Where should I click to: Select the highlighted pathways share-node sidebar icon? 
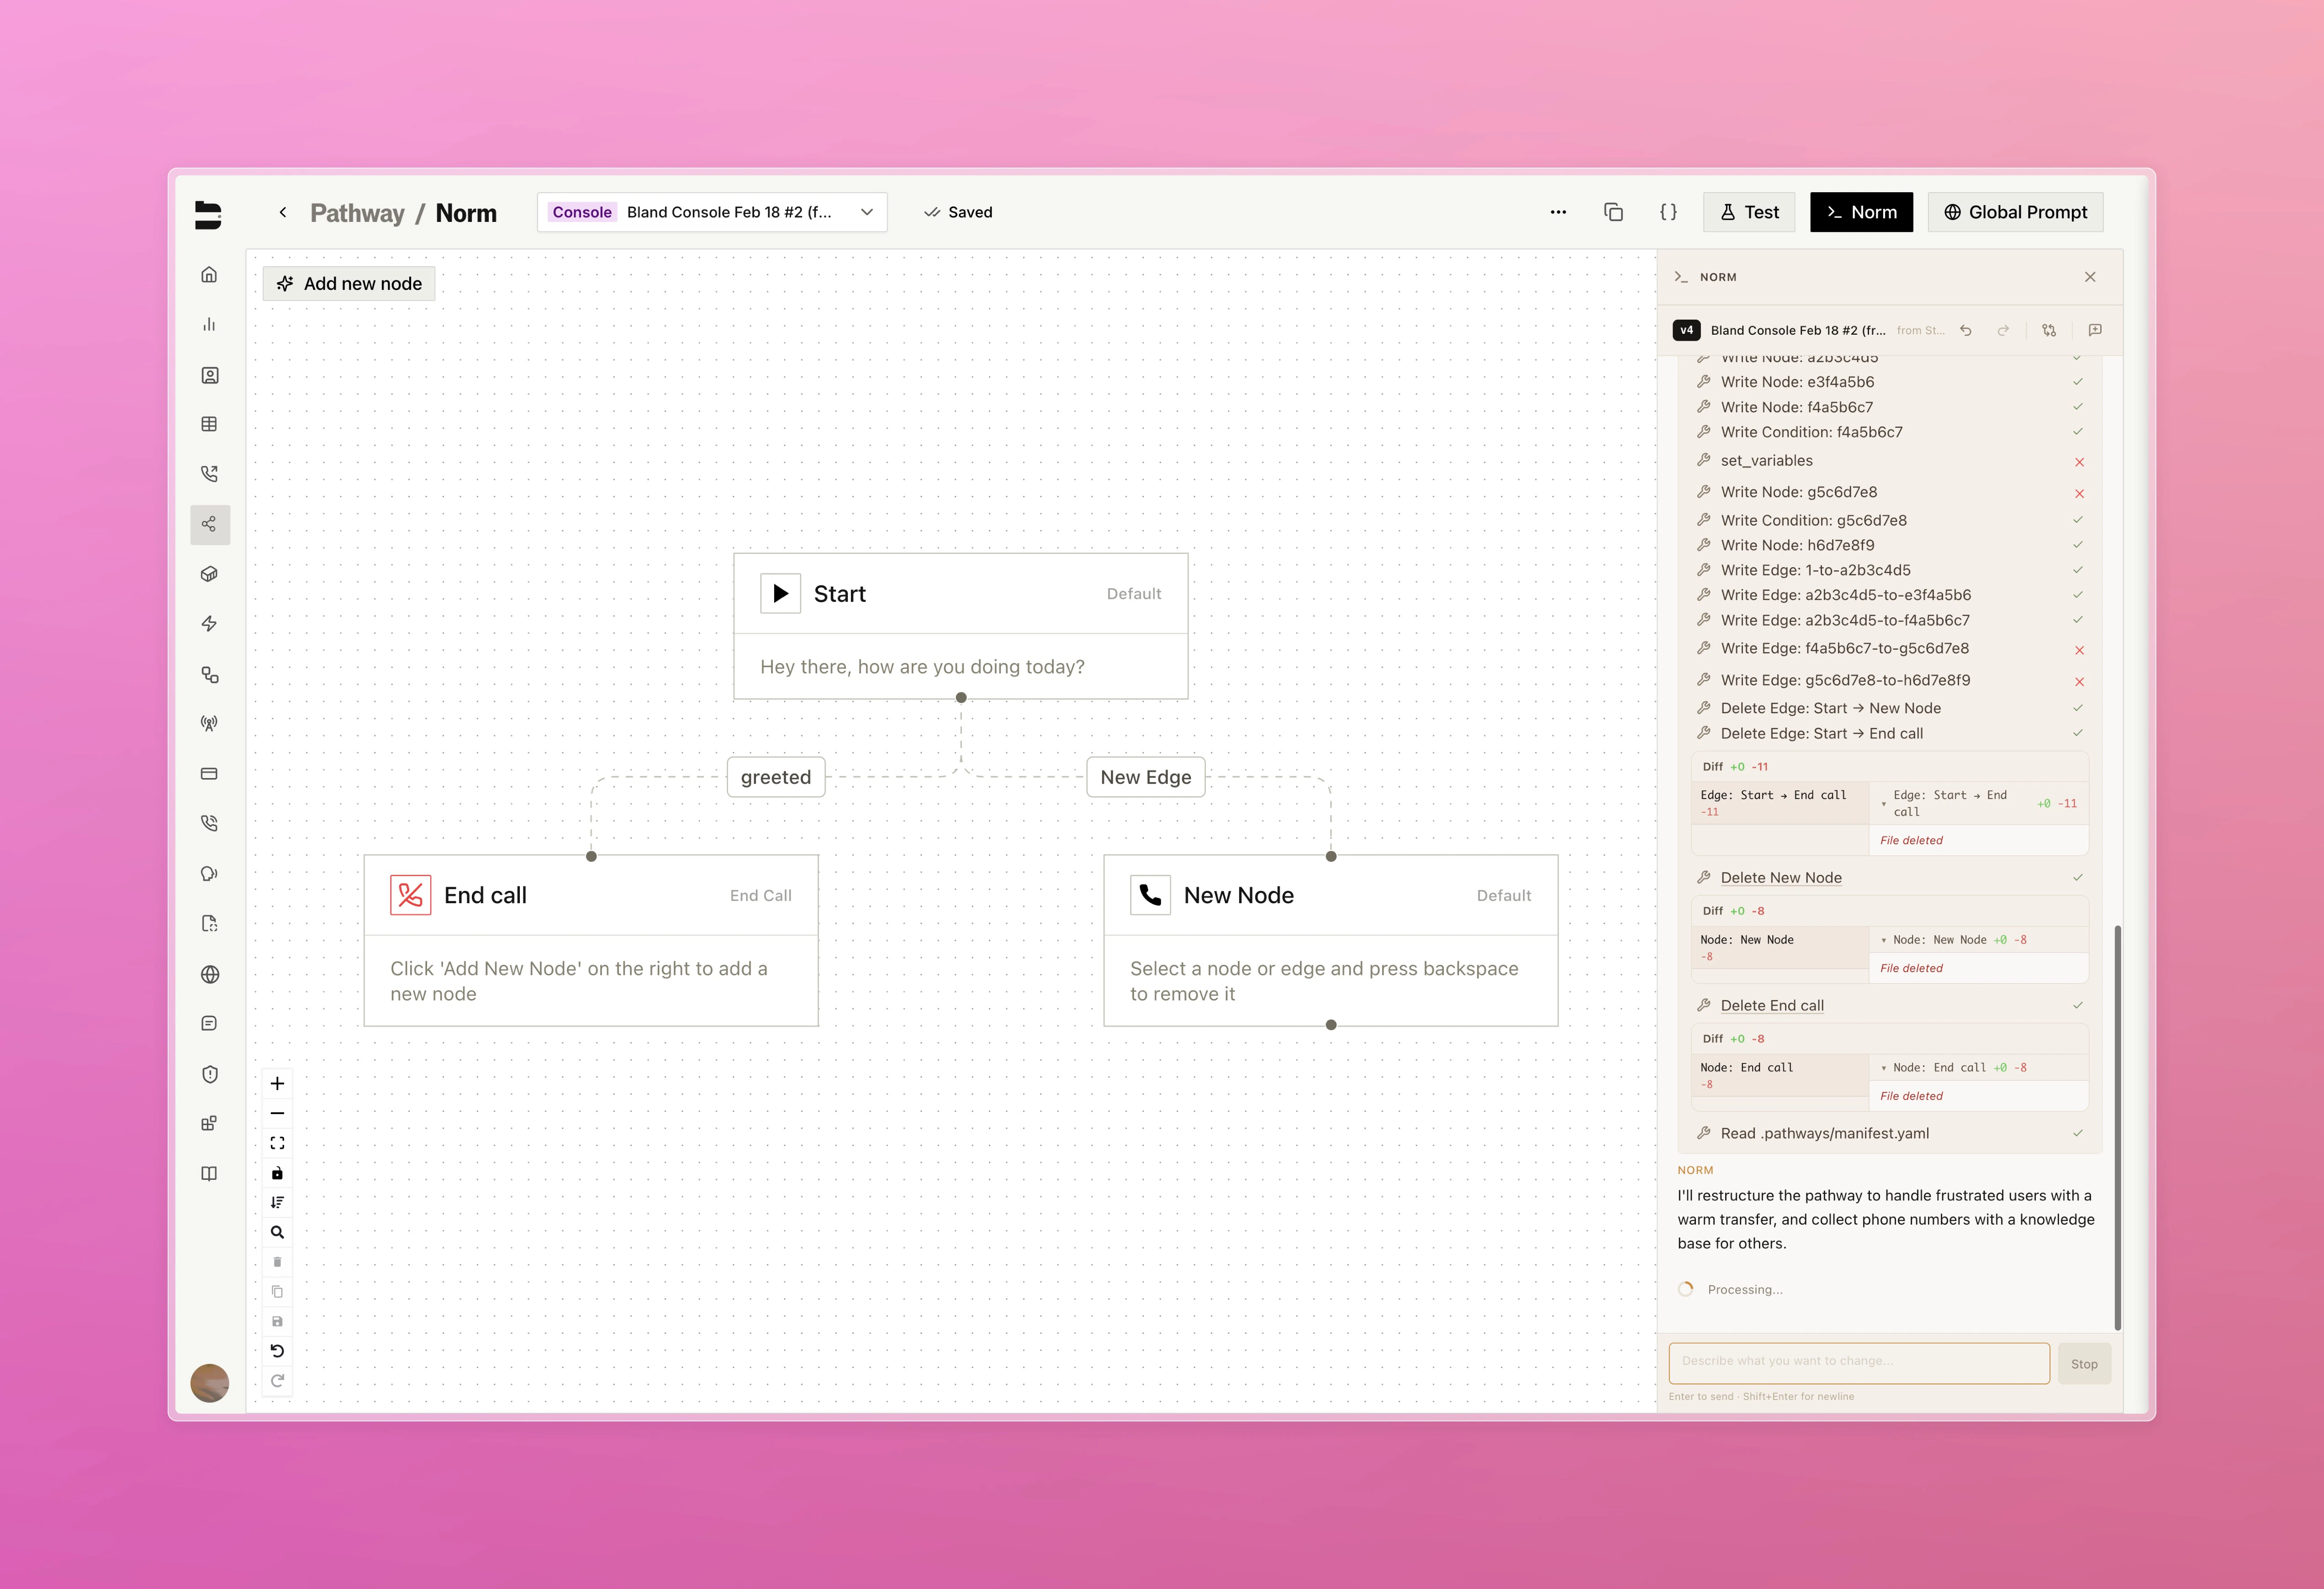(x=209, y=524)
